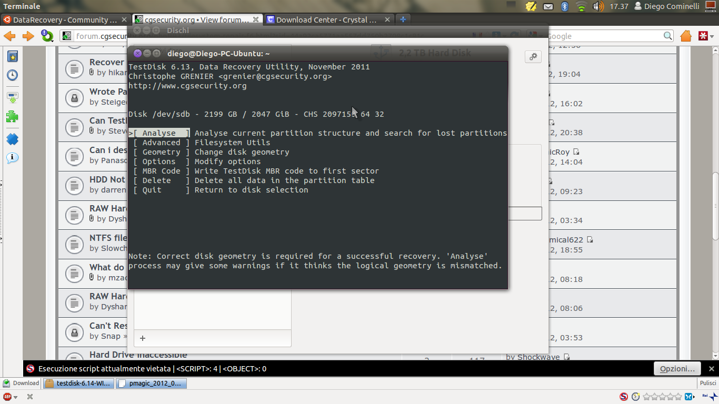Screen dimensions: 719x404
Task: Open the Bookmarks sidebar icon
Action: pyautogui.click(x=12, y=56)
